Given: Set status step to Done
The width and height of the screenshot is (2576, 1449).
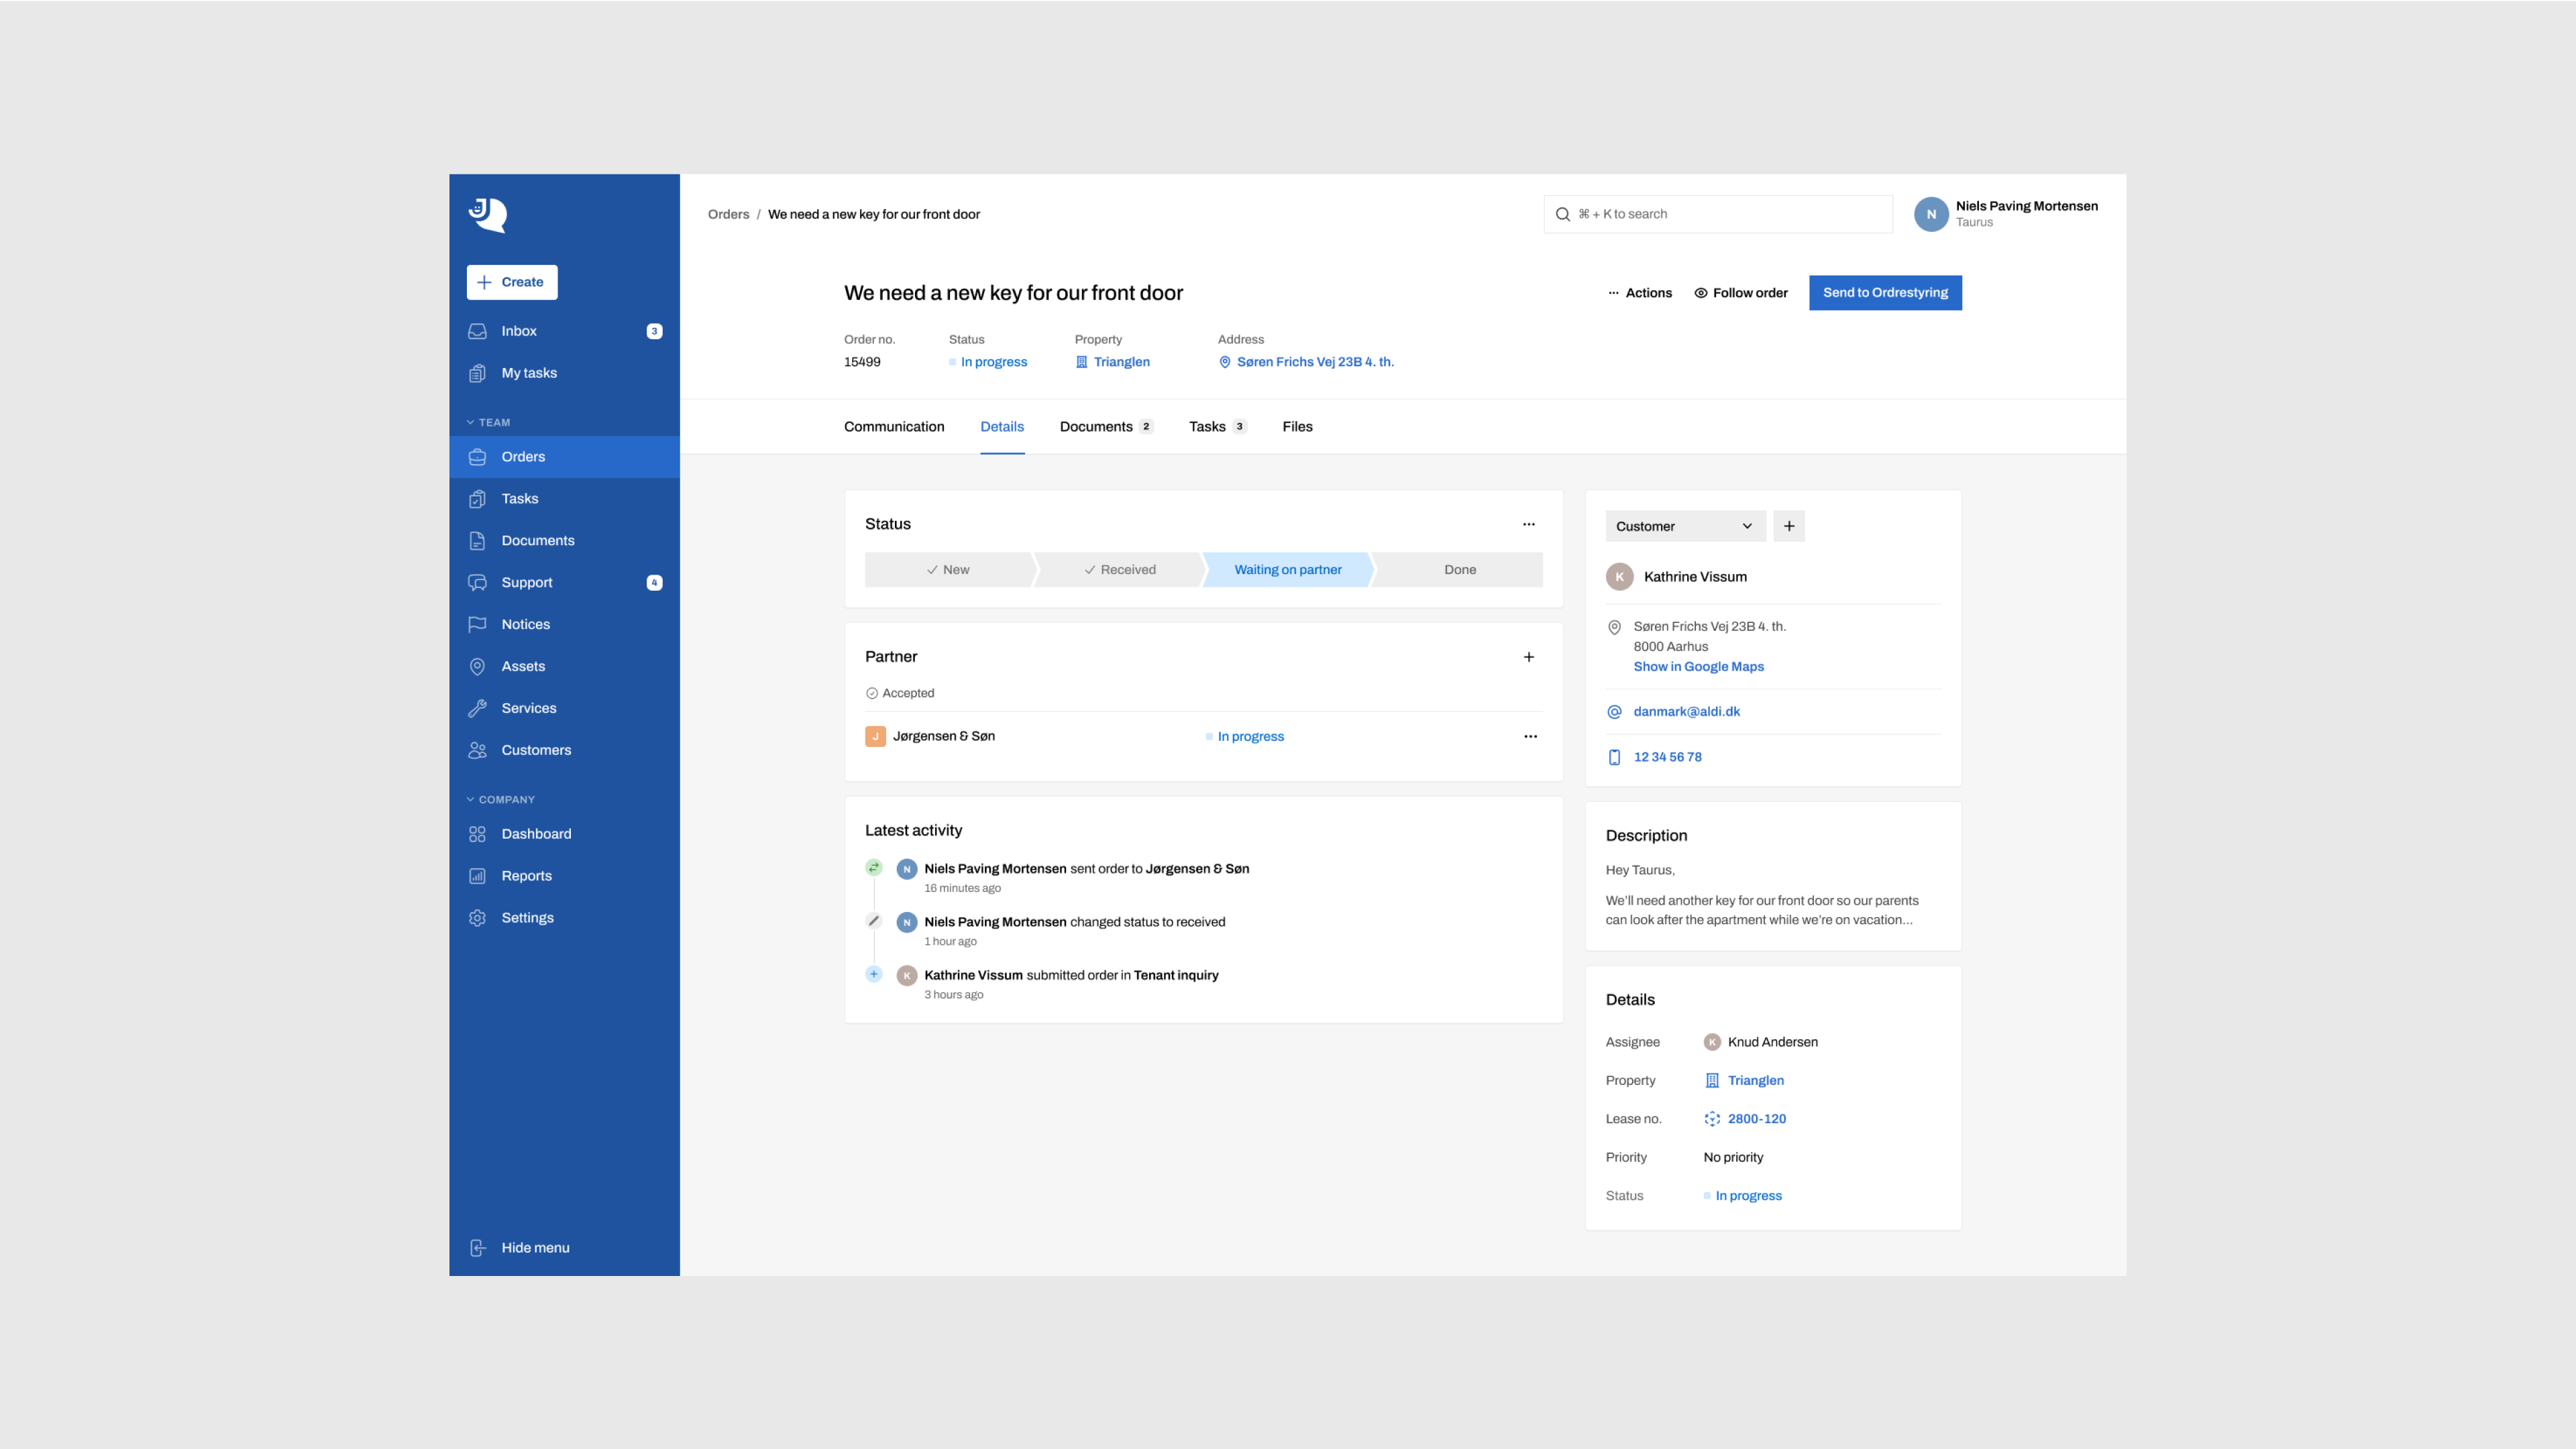Looking at the screenshot, I should [x=1459, y=569].
